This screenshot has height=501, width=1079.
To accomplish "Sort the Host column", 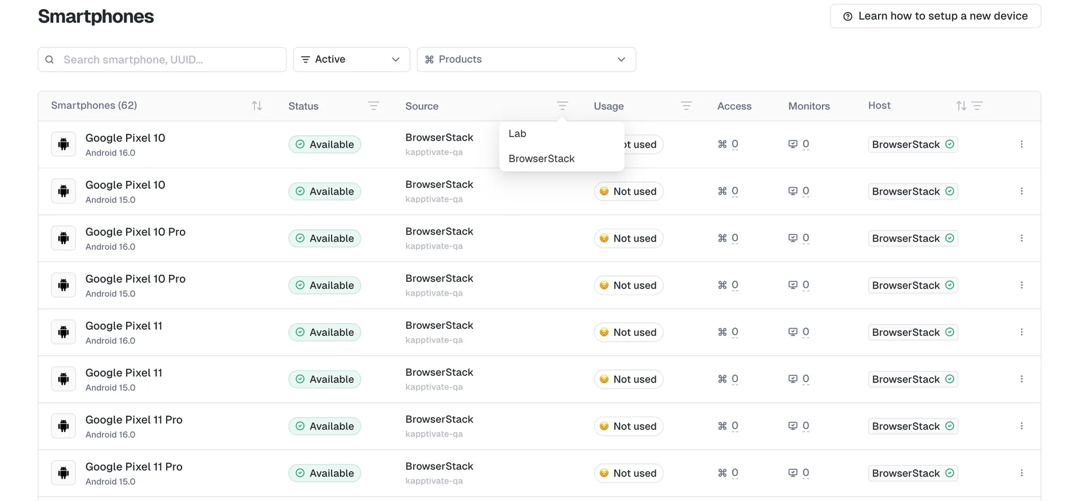I will pyautogui.click(x=961, y=106).
